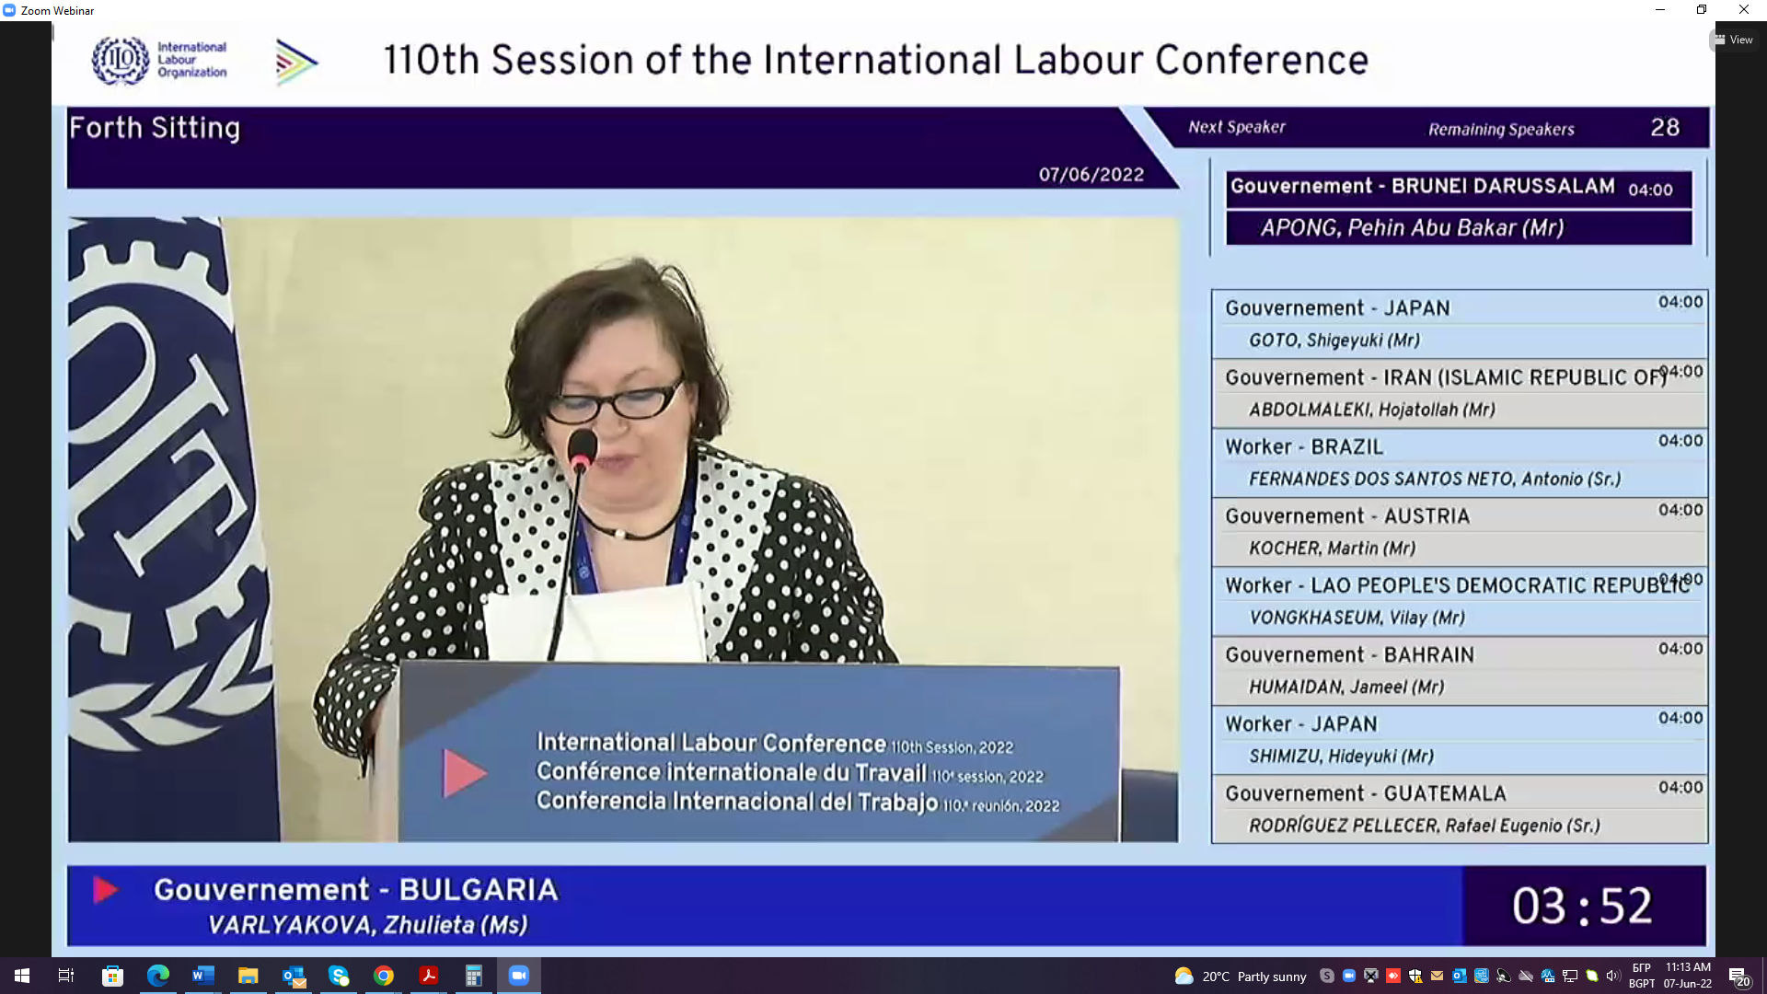Select the Gouvernement - AUSTRIA speaker row

coord(1460,532)
